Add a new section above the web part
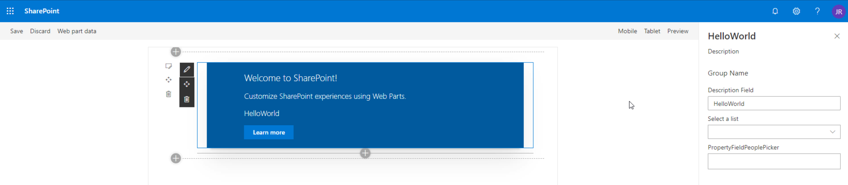This screenshot has height=185, width=848. [176, 52]
